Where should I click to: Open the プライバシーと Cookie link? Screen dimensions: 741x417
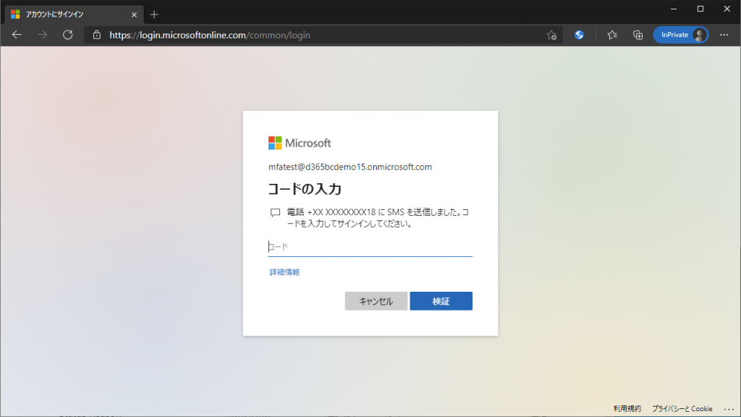[x=682, y=408]
